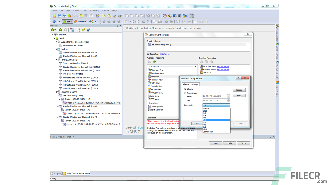Collapse the Computer tree node
The height and width of the screenshot is (185, 329).
point(53,35)
